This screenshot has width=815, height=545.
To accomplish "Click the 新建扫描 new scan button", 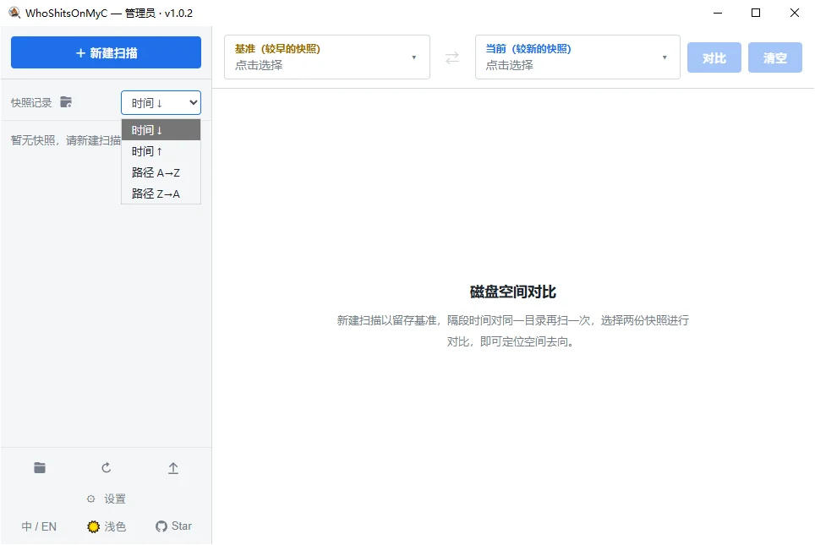I will pyautogui.click(x=106, y=52).
